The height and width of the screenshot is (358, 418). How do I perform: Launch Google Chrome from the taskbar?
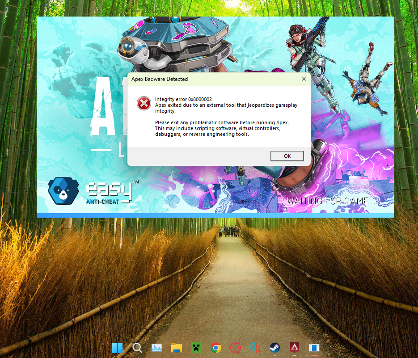coord(216,348)
